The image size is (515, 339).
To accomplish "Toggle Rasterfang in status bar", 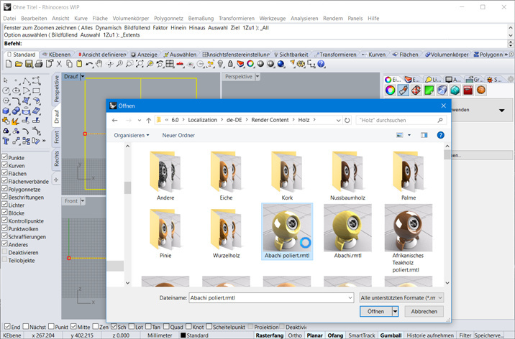I will click(x=269, y=335).
